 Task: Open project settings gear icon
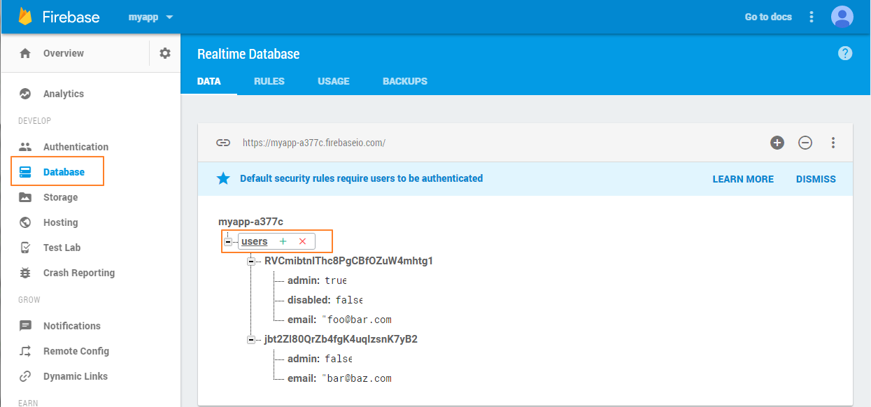click(x=165, y=53)
